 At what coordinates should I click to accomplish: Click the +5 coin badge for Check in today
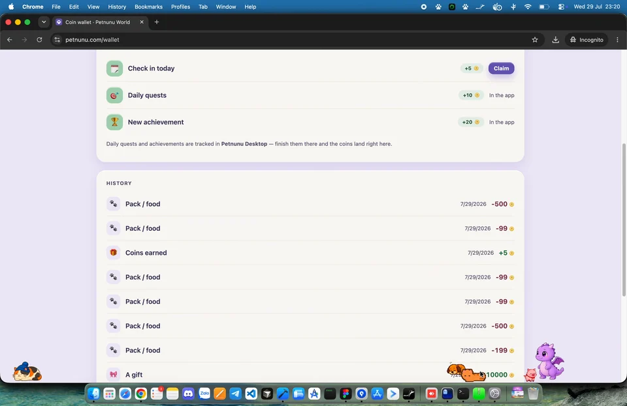coord(472,68)
